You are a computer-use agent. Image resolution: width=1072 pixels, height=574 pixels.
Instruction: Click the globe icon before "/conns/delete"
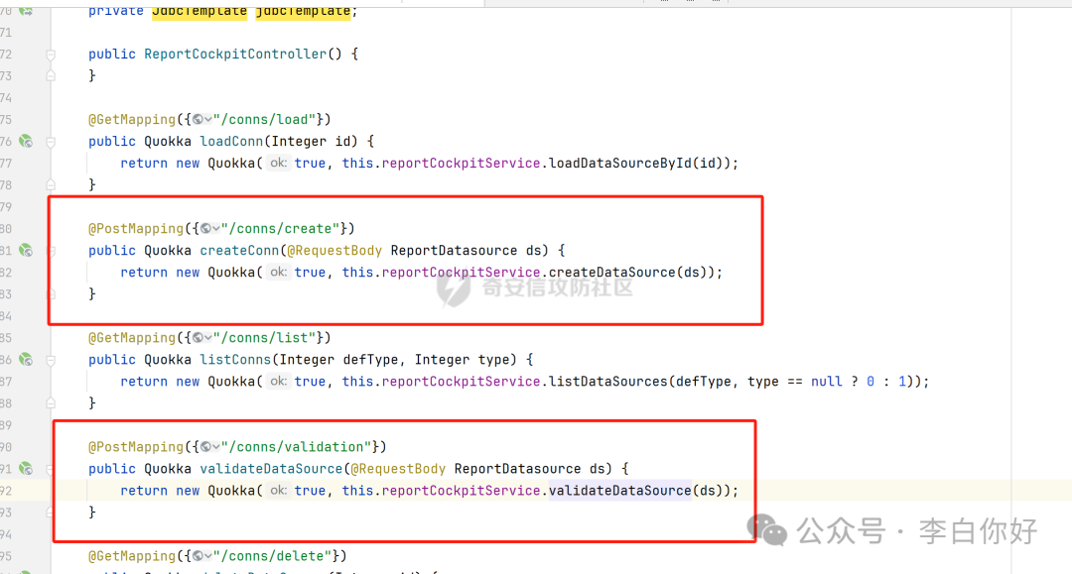[198, 556]
